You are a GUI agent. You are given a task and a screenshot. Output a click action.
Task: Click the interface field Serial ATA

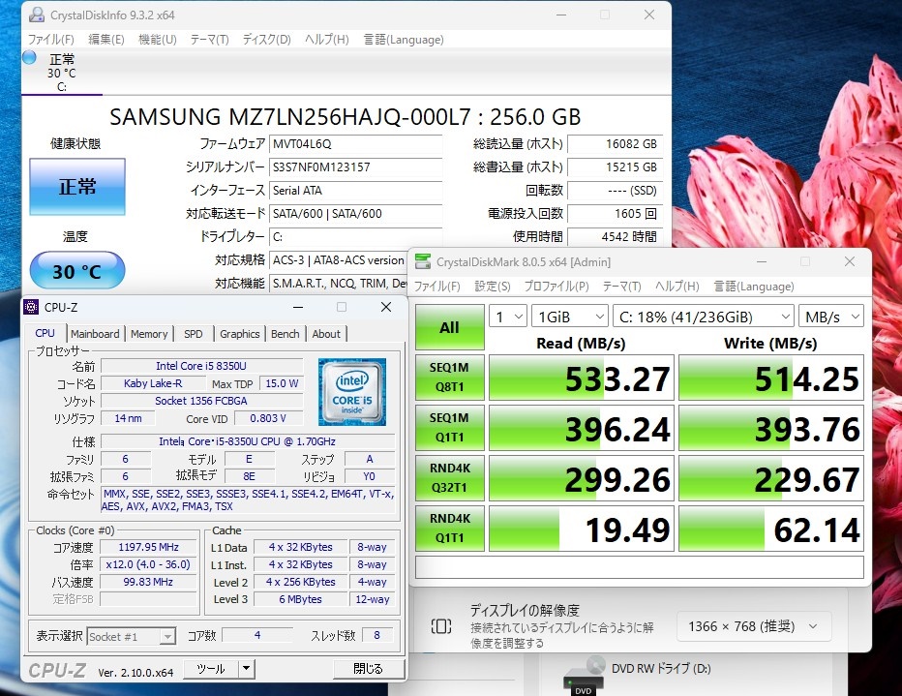(355, 191)
